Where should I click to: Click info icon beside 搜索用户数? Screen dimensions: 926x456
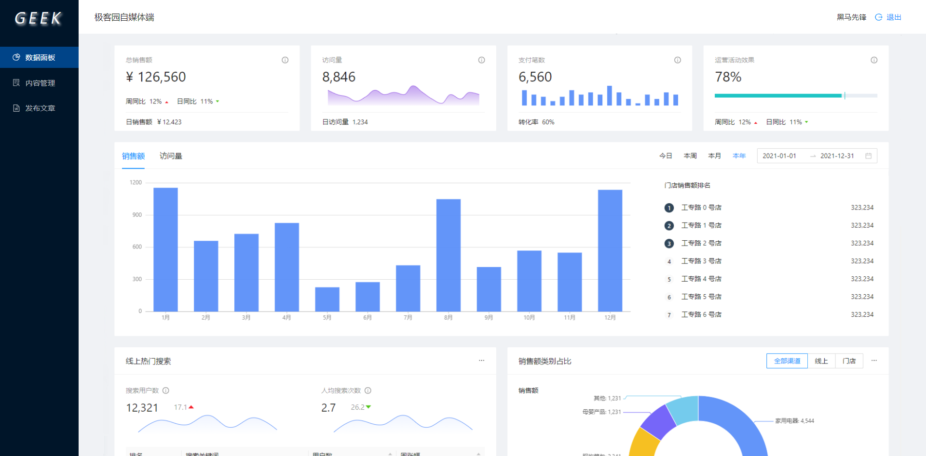click(166, 391)
